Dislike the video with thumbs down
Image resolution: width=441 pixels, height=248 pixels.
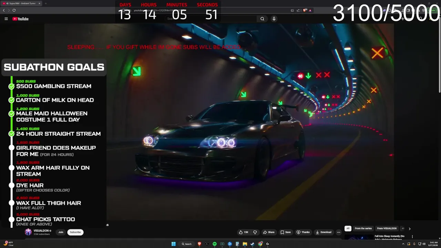point(255,232)
